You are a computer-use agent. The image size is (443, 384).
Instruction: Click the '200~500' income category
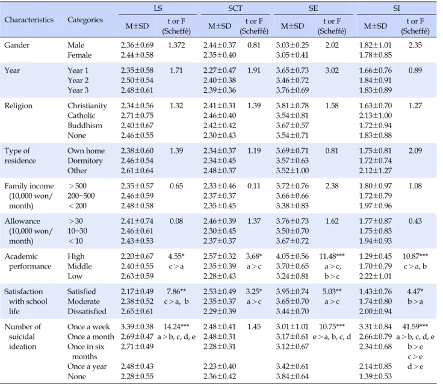[81, 196]
